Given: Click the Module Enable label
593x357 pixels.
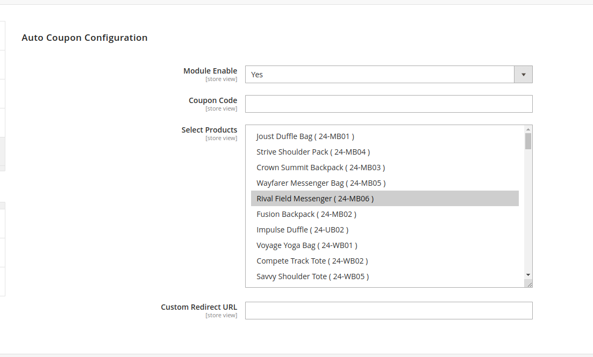Looking at the screenshot, I should [x=210, y=71].
